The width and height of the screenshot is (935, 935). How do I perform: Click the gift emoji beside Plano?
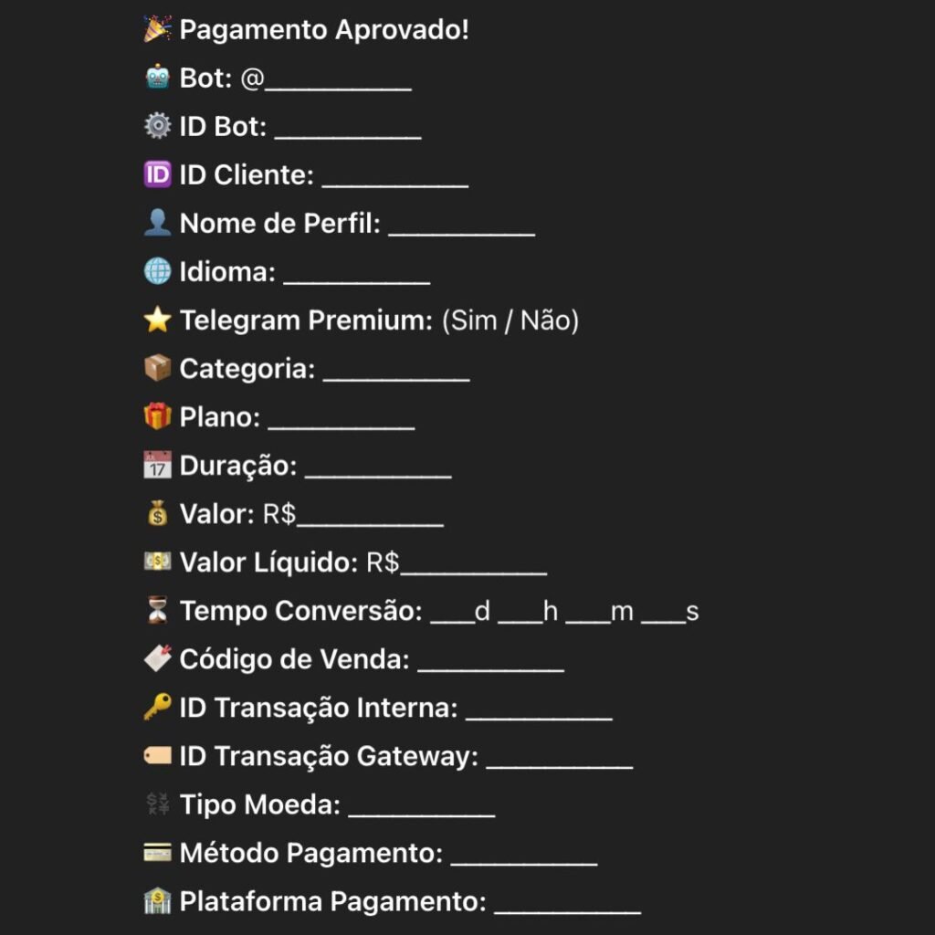tap(157, 417)
